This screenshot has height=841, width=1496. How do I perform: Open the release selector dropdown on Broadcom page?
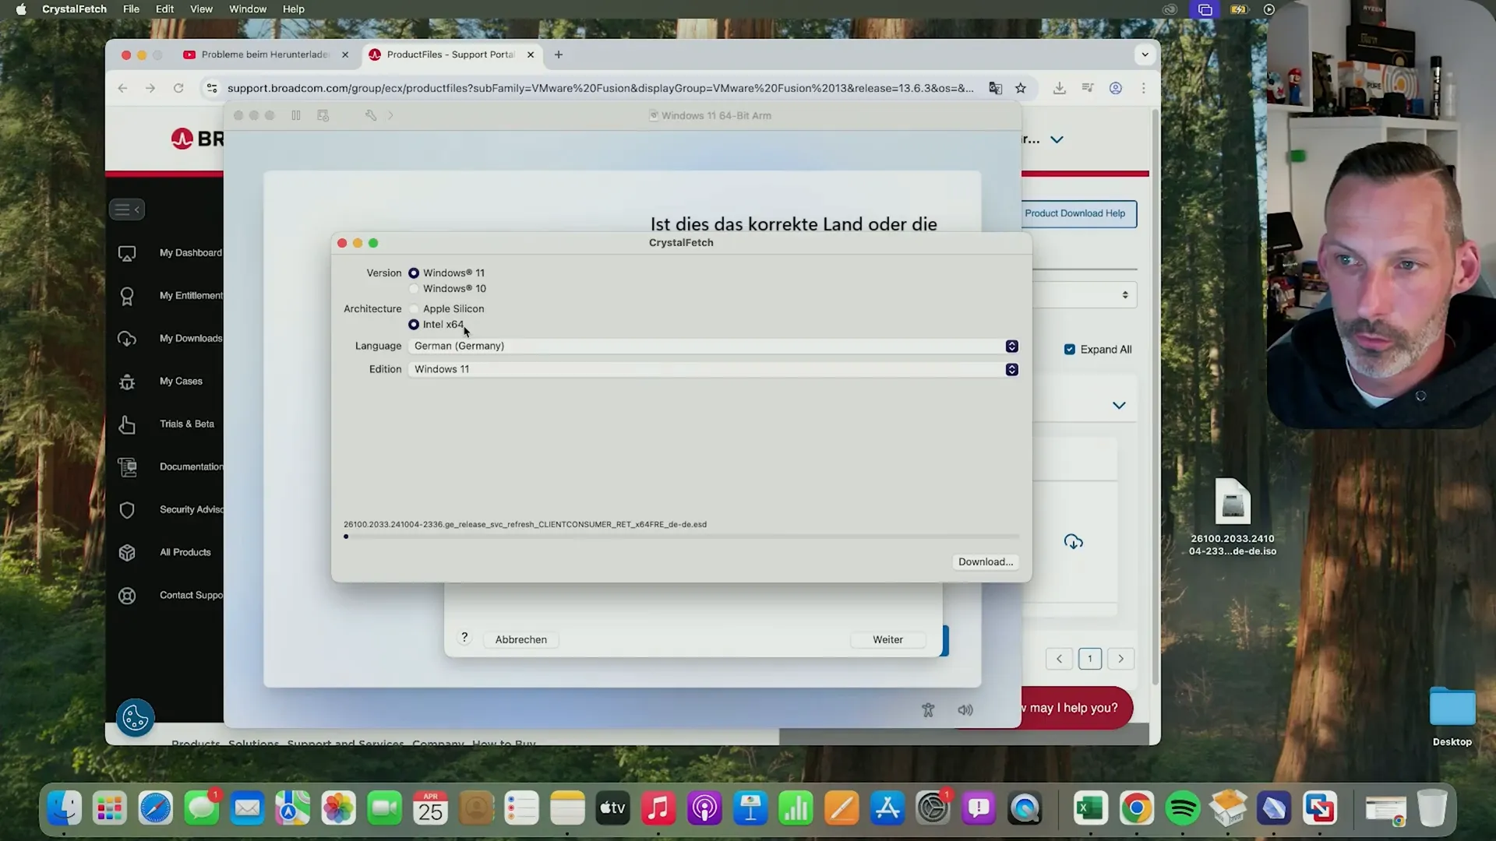1085,295
